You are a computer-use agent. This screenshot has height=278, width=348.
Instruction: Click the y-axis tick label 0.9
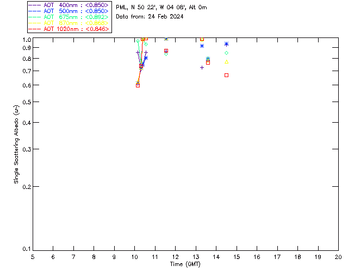tap(27, 48)
